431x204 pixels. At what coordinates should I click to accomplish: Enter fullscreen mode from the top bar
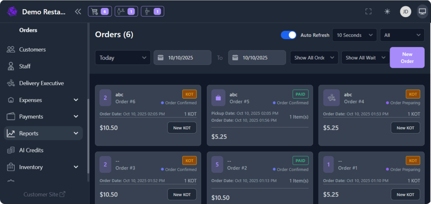coord(368,12)
